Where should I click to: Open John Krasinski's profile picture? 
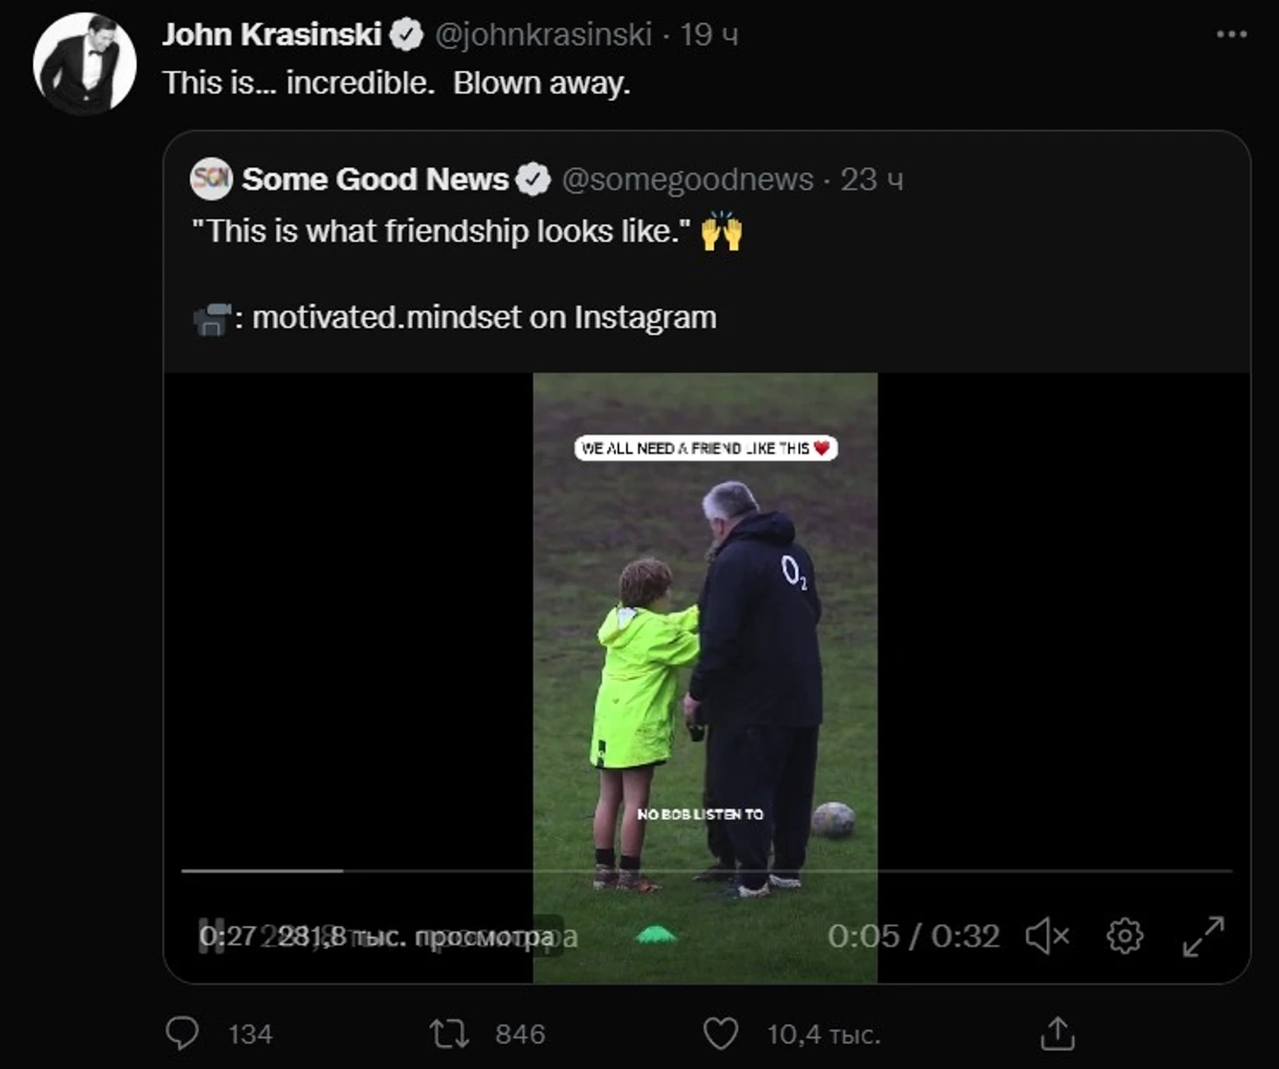(x=85, y=63)
